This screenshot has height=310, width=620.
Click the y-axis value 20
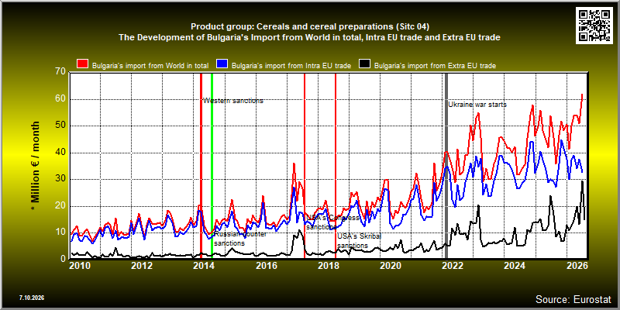60,206
